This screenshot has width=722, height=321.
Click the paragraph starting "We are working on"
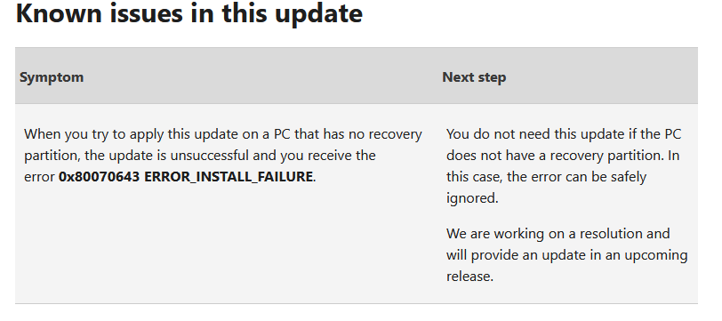coord(566,254)
